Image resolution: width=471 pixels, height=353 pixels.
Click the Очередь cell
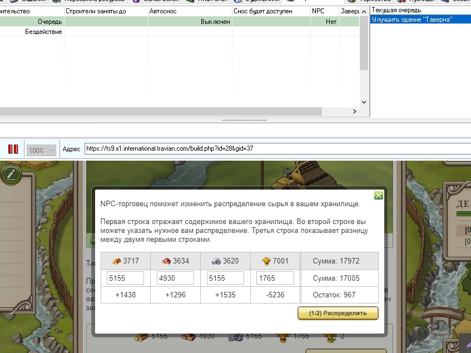click(x=32, y=22)
